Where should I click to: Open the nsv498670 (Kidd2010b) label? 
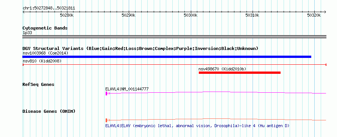tap(222, 69)
